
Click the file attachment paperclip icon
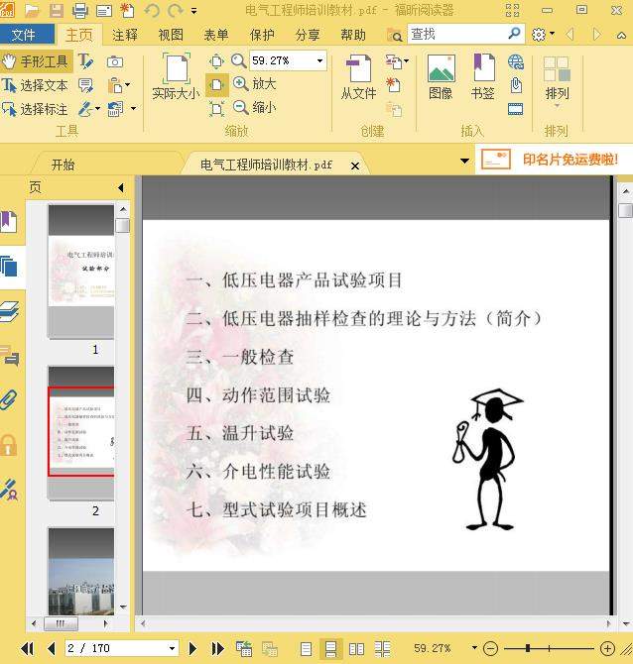coord(516,85)
